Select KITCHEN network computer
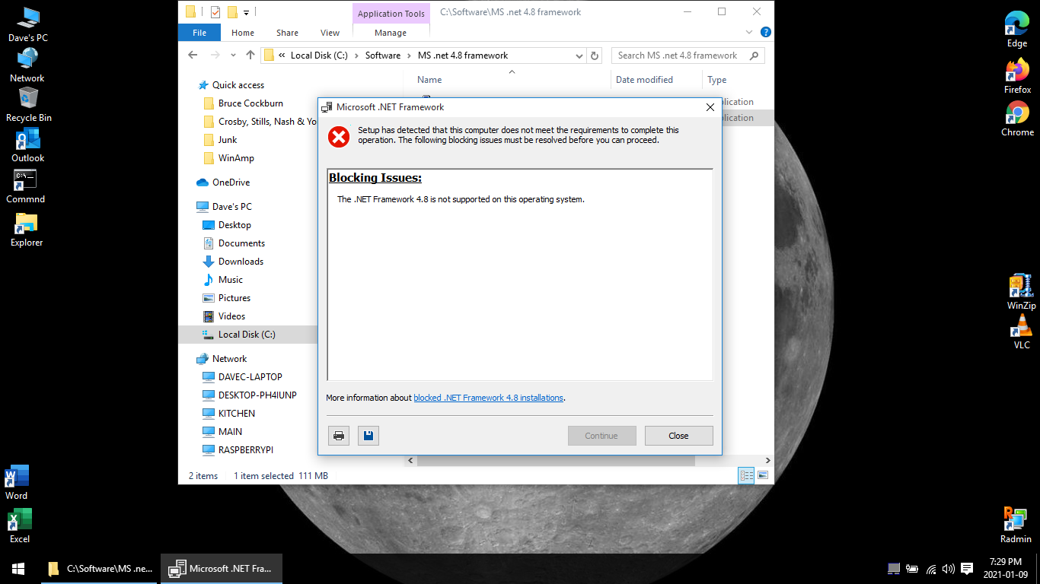Screen dimensions: 1040x584 click(236, 414)
